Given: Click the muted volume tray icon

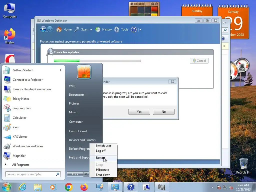Looking at the screenshot, I should coord(231,187).
